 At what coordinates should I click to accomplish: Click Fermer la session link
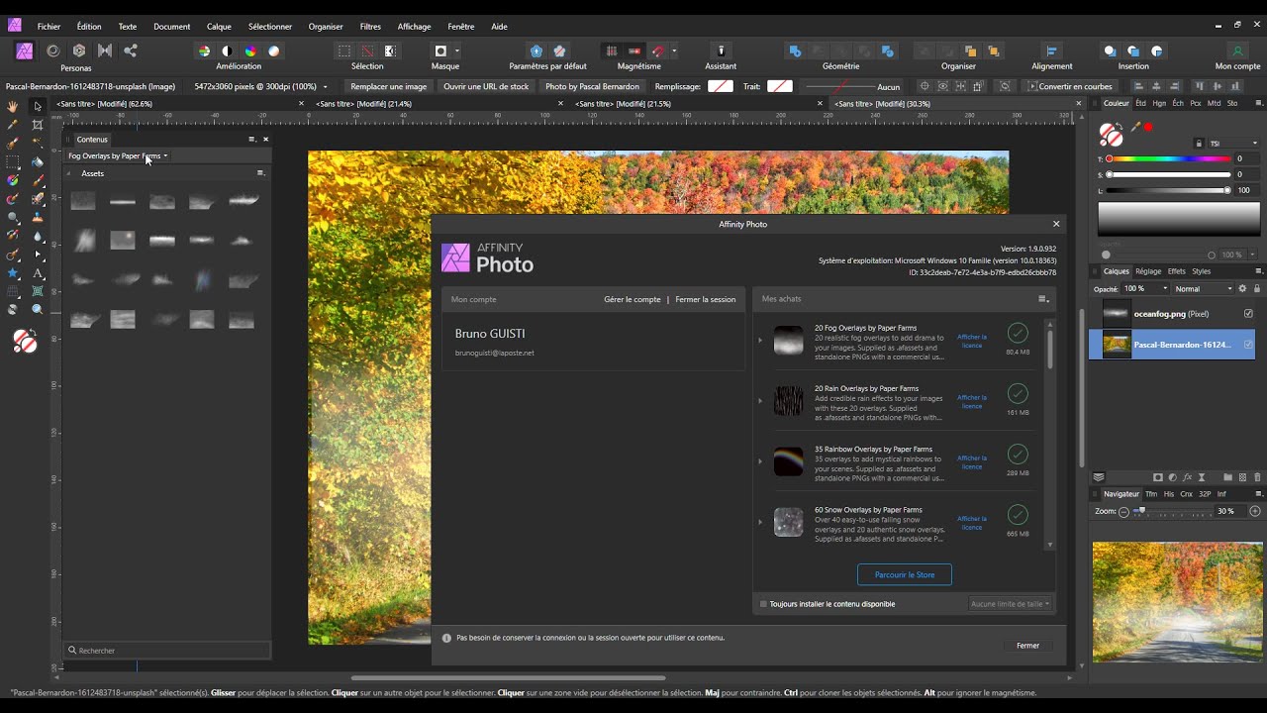click(x=706, y=299)
